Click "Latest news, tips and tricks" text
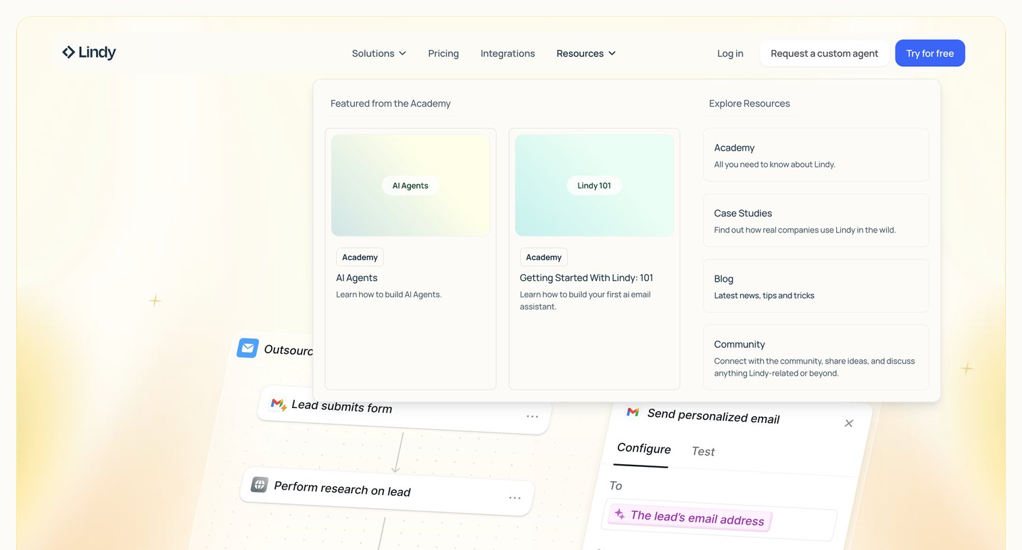 pos(764,295)
